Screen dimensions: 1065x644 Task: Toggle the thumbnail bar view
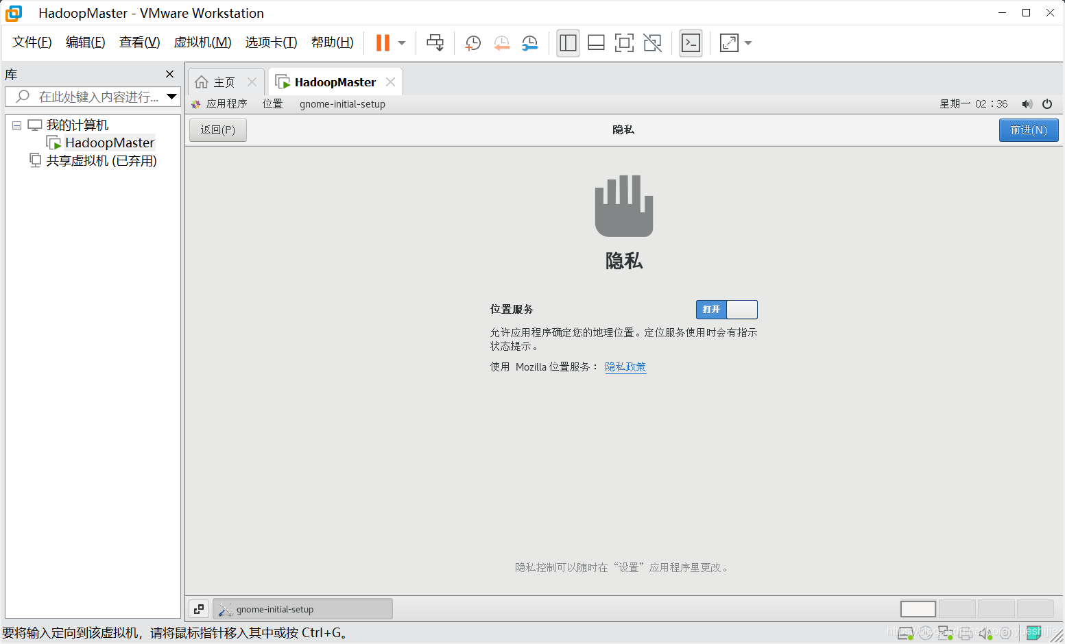pyautogui.click(x=597, y=42)
